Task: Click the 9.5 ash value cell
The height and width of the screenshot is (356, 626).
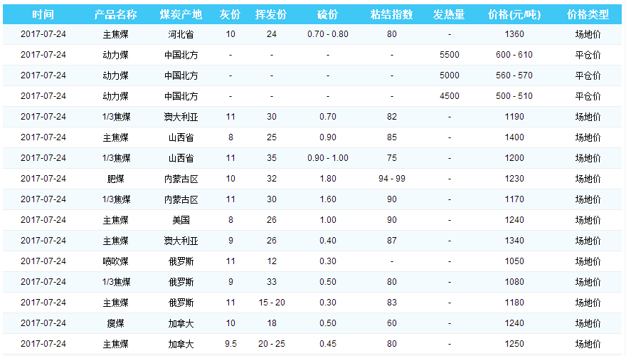Action: [230, 344]
